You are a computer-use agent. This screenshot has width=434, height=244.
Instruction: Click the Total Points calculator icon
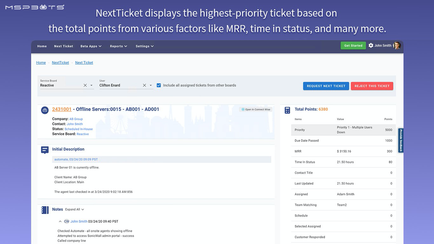pyautogui.click(x=288, y=110)
